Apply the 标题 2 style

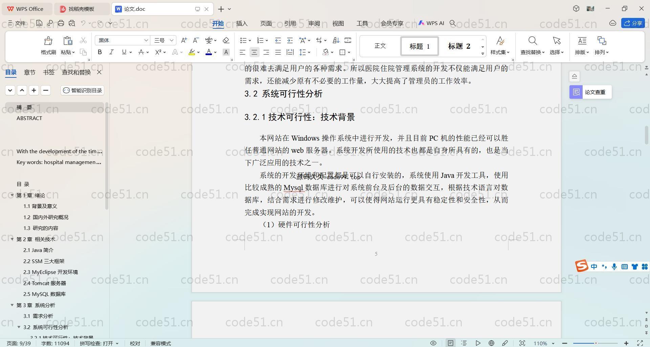(459, 46)
